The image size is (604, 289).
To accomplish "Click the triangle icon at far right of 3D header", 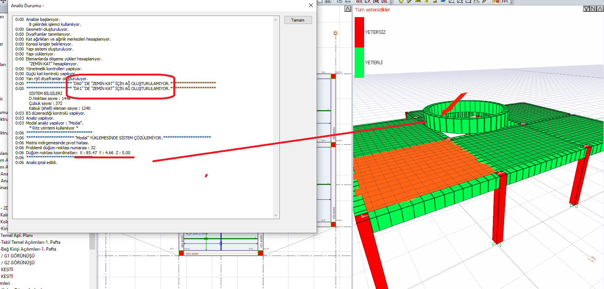I will point(600,9).
